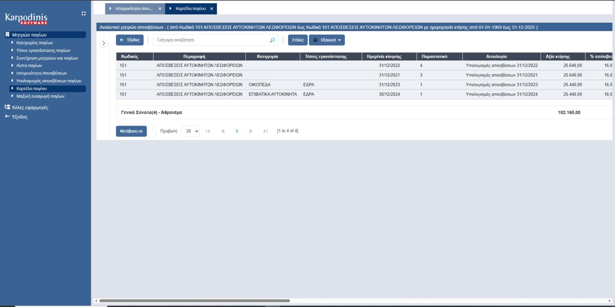Open Λίστα παγίων in sidebar
Screen dimensions: 615x307
tap(29, 65)
